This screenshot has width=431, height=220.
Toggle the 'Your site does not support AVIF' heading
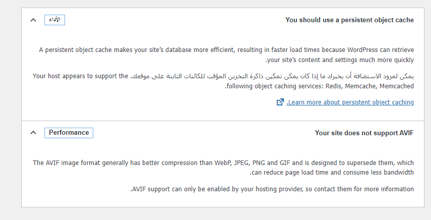coord(364,133)
